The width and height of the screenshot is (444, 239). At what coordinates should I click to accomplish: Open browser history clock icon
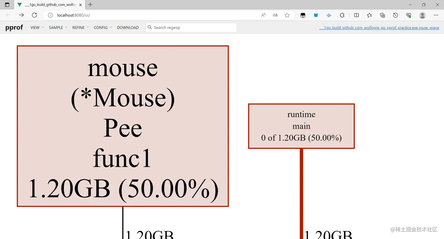pyautogui.click(x=396, y=15)
